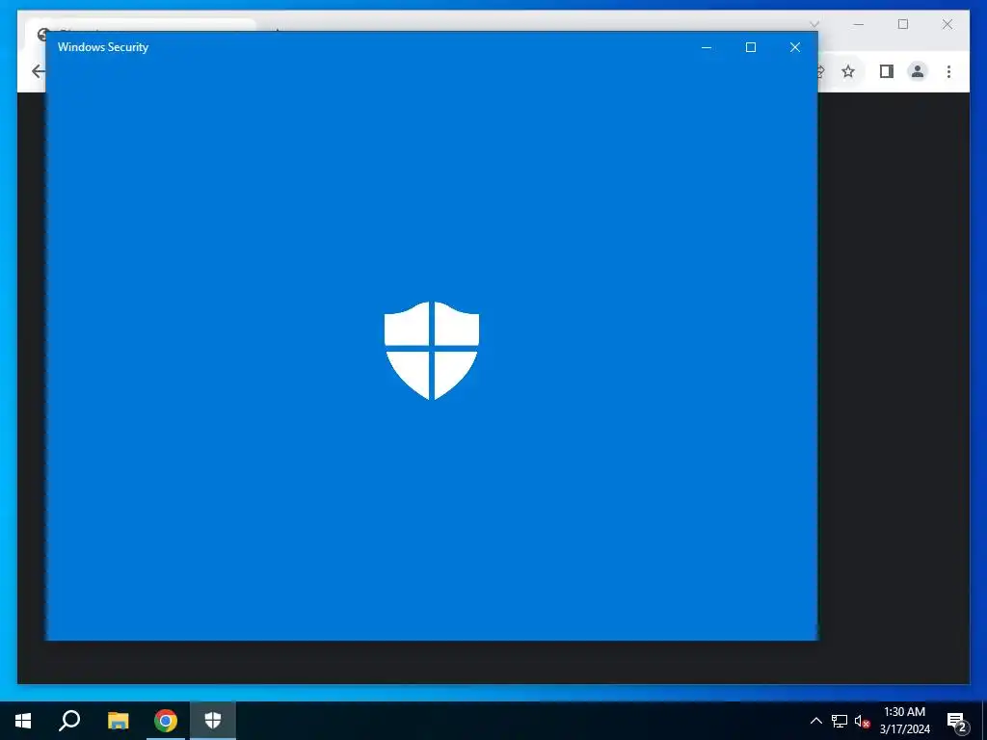Viewport: 987px width, 740px height.
Task: Open Chrome three-dot menu
Action: point(948,71)
